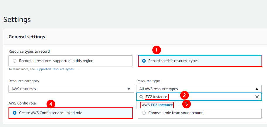This screenshot has width=267, height=127.
Task: Click the AWS Config role label
Action: tap(23, 103)
